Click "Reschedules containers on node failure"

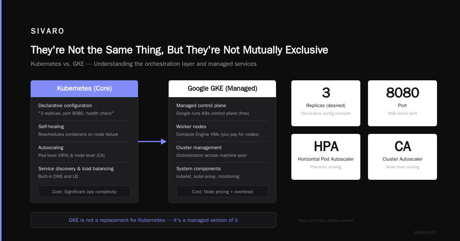coord(78,134)
